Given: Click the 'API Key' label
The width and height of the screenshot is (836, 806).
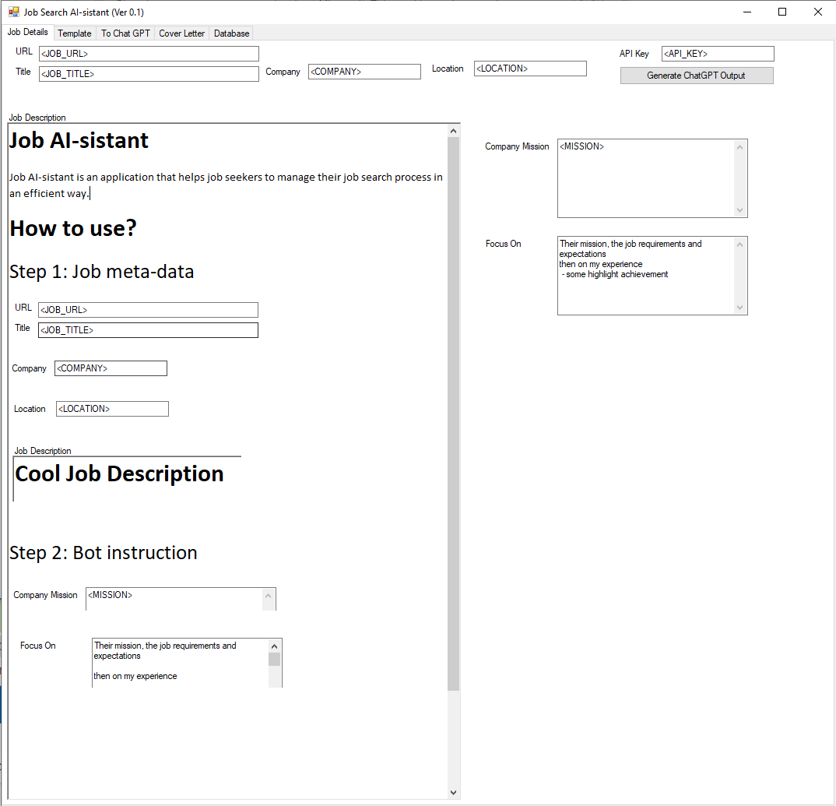Looking at the screenshot, I should [x=634, y=53].
